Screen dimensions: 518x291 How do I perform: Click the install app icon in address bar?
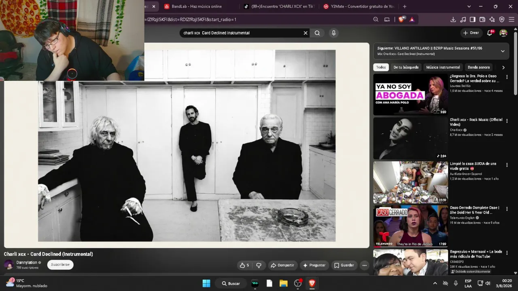point(387,19)
